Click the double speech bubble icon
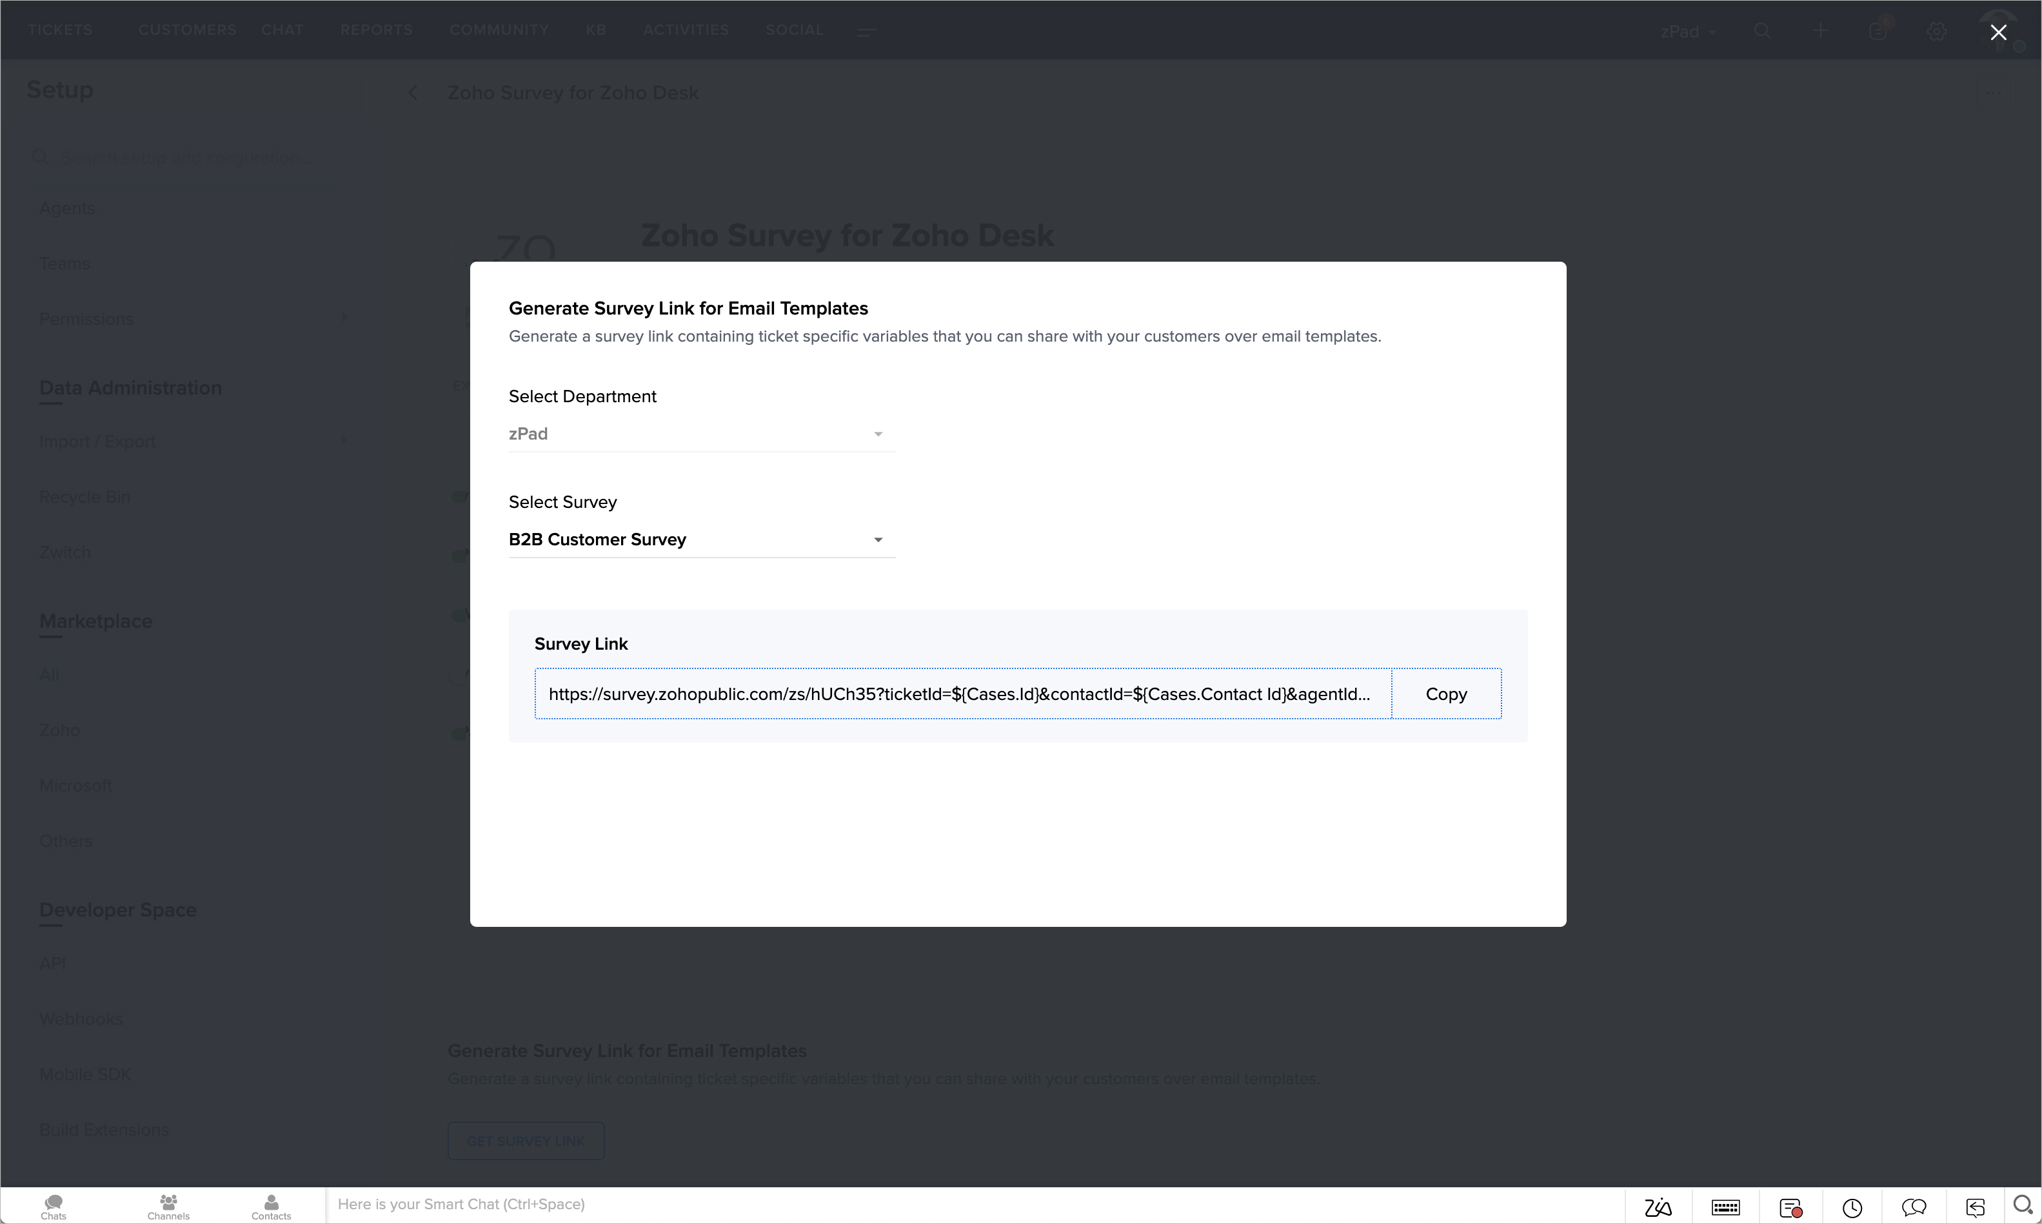Viewport: 2042px width, 1224px height. click(x=1913, y=1207)
